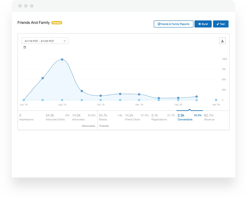Click the small calendar icon

click(25, 47)
